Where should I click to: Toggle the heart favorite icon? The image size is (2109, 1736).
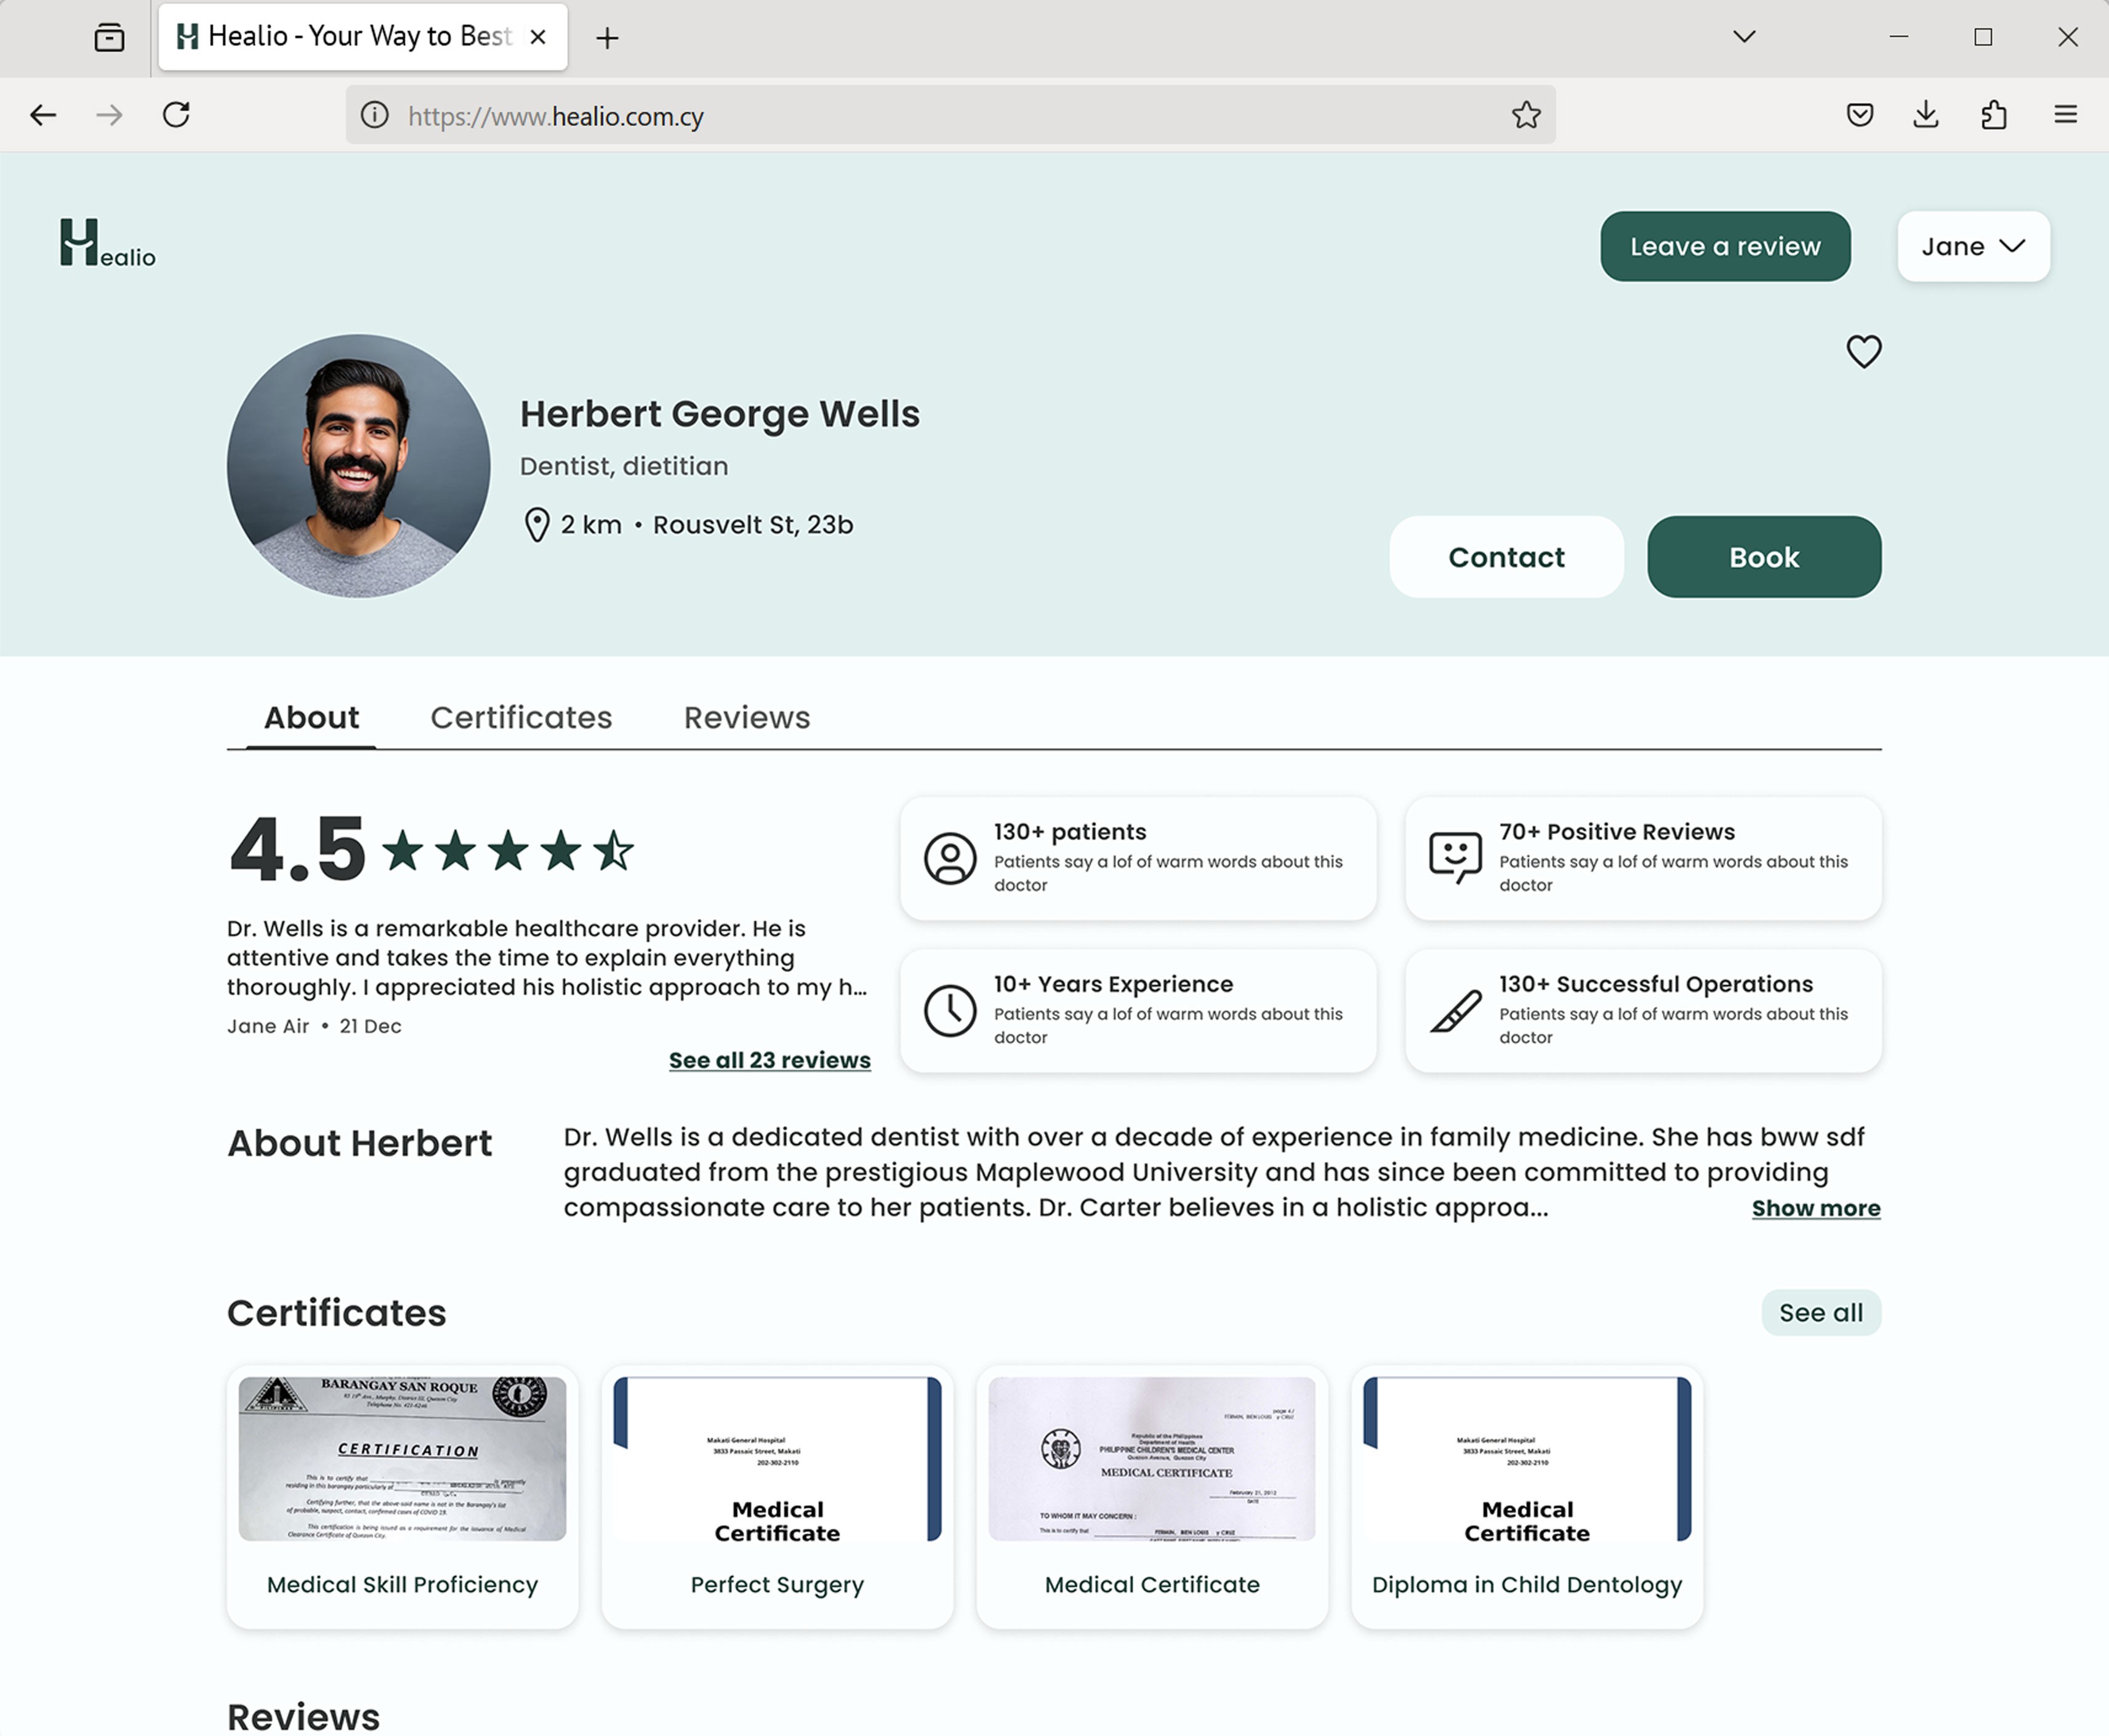click(1863, 351)
